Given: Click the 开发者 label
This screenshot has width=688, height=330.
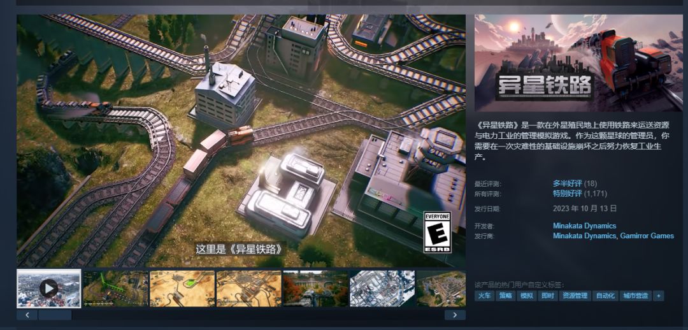Looking at the screenshot, I should pos(484,226).
